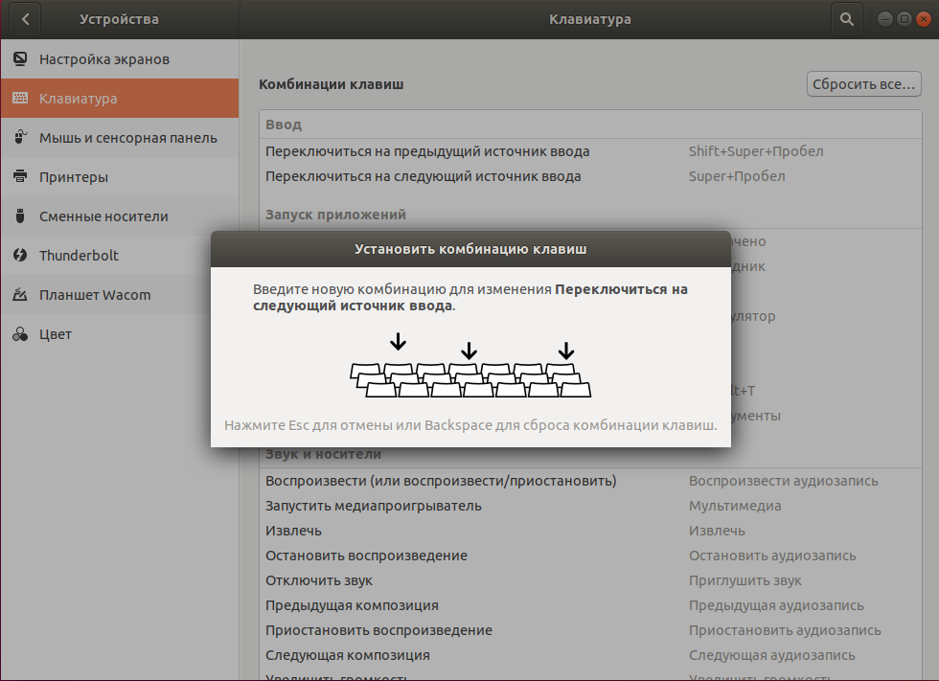Image resolution: width=939 pixels, height=681 pixels.
Task: Click the Wacom tablet icon
Action: [x=20, y=295]
